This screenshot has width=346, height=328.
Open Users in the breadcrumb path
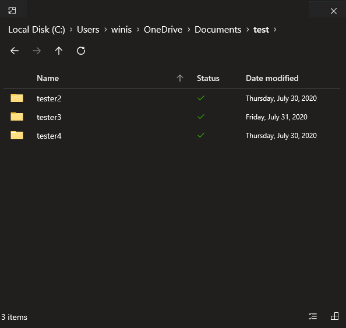tap(88, 30)
